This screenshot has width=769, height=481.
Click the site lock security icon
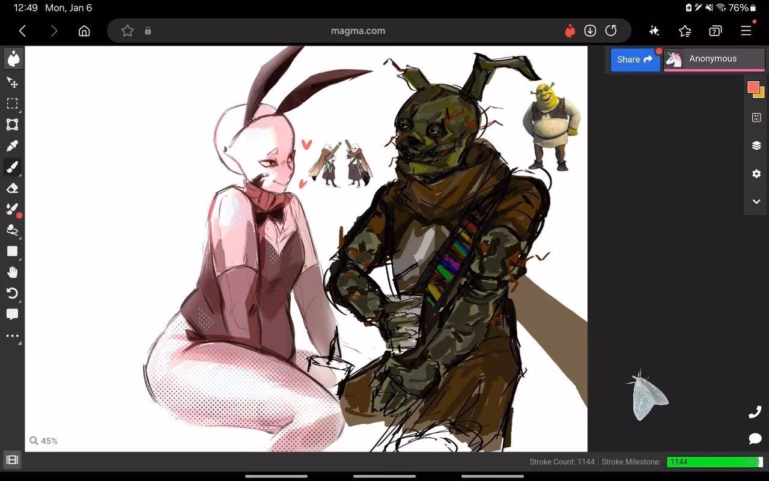click(148, 31)
